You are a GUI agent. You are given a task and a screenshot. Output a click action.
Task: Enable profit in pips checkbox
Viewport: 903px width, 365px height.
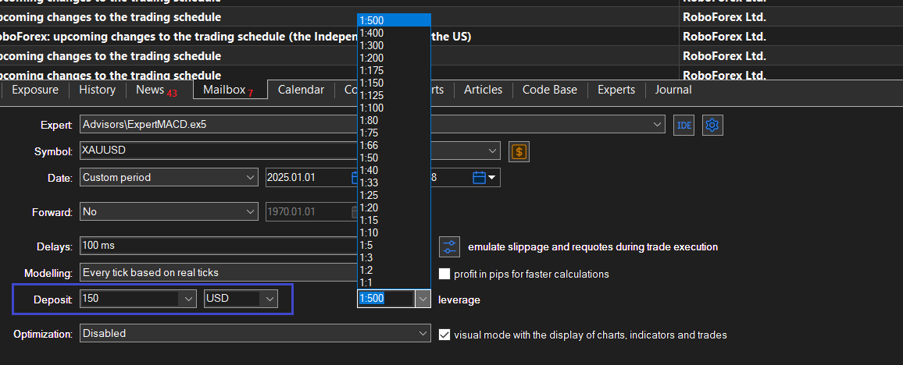(x=444, y=274)
